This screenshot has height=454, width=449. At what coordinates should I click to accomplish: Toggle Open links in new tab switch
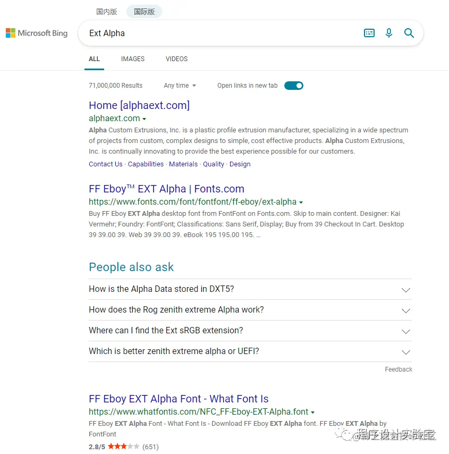pos(293,86)
